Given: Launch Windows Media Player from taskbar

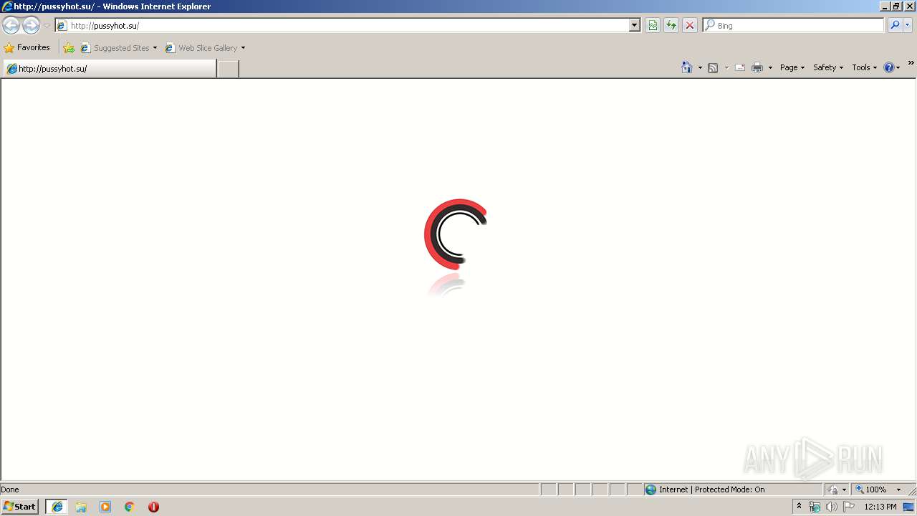Looking at the screenshot, I should (105, 507).
